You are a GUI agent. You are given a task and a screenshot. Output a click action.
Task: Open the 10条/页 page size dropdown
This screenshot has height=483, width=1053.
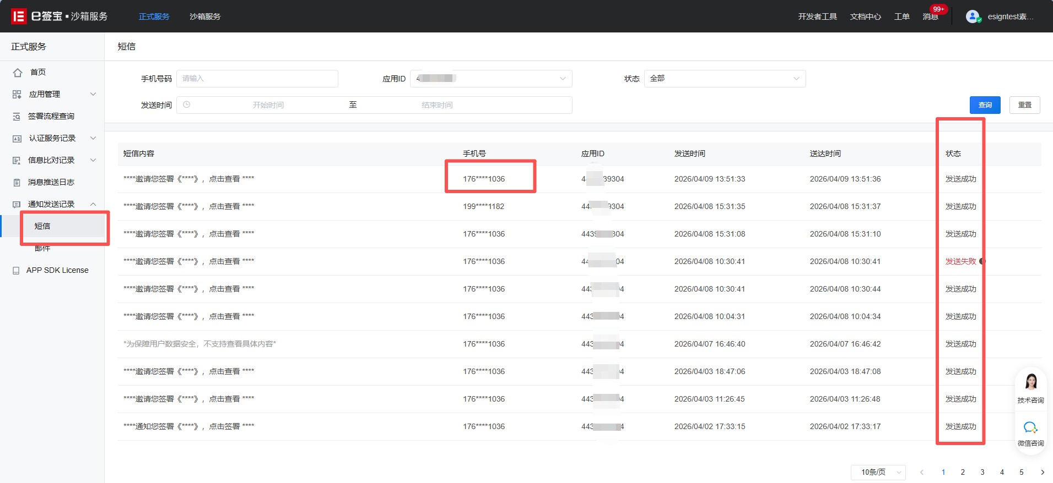click(878, 472)
